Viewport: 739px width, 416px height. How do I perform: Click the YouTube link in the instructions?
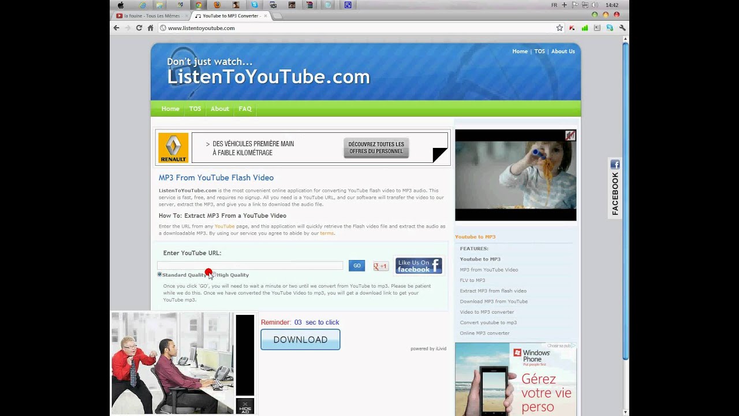(225, 226)
